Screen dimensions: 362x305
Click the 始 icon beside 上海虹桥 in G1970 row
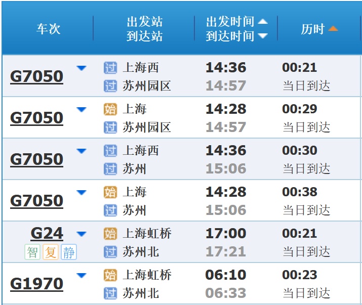(110, 275)
